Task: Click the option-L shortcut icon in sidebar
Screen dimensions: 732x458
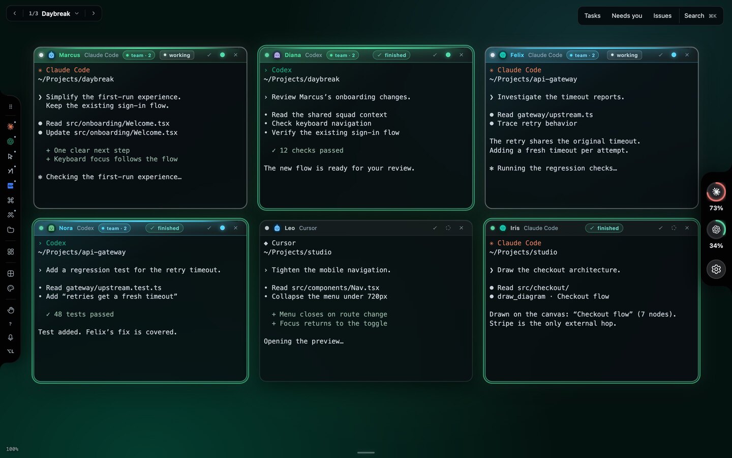Action: point(10,351)
